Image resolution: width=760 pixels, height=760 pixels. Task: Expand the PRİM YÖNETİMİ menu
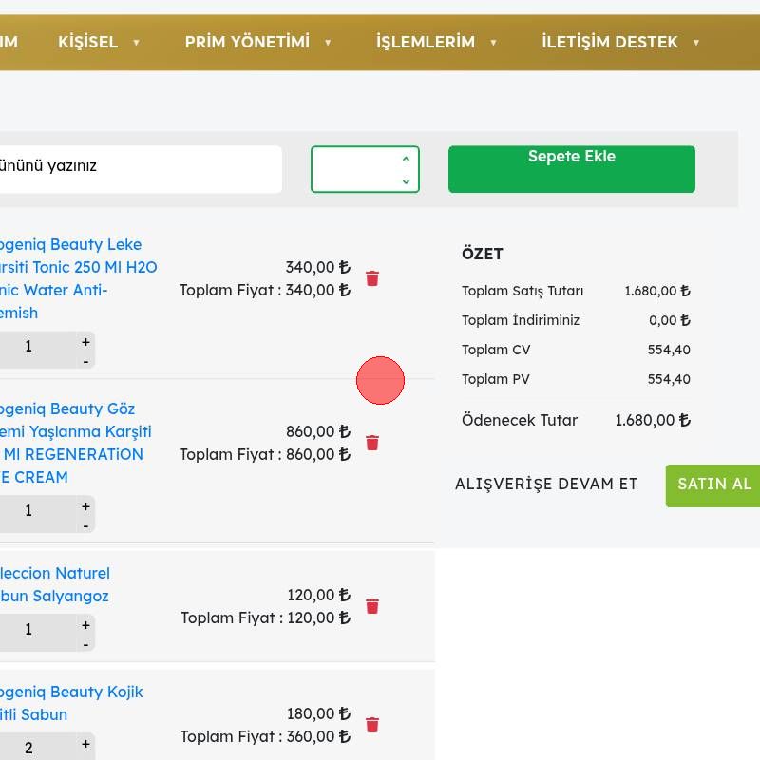258,42
